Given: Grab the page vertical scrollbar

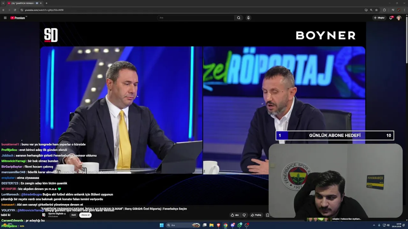Looking at the screenshot, I should (406, 40).
